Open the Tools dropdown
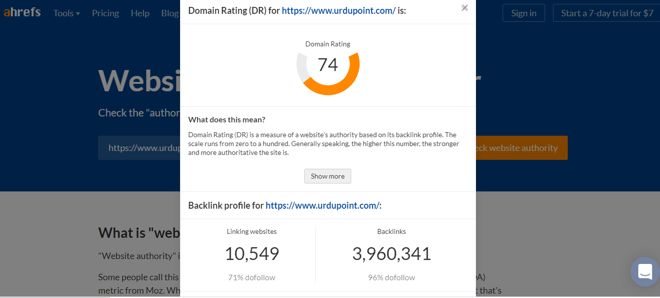Screen dimensions: 660x298 point(63,13)
